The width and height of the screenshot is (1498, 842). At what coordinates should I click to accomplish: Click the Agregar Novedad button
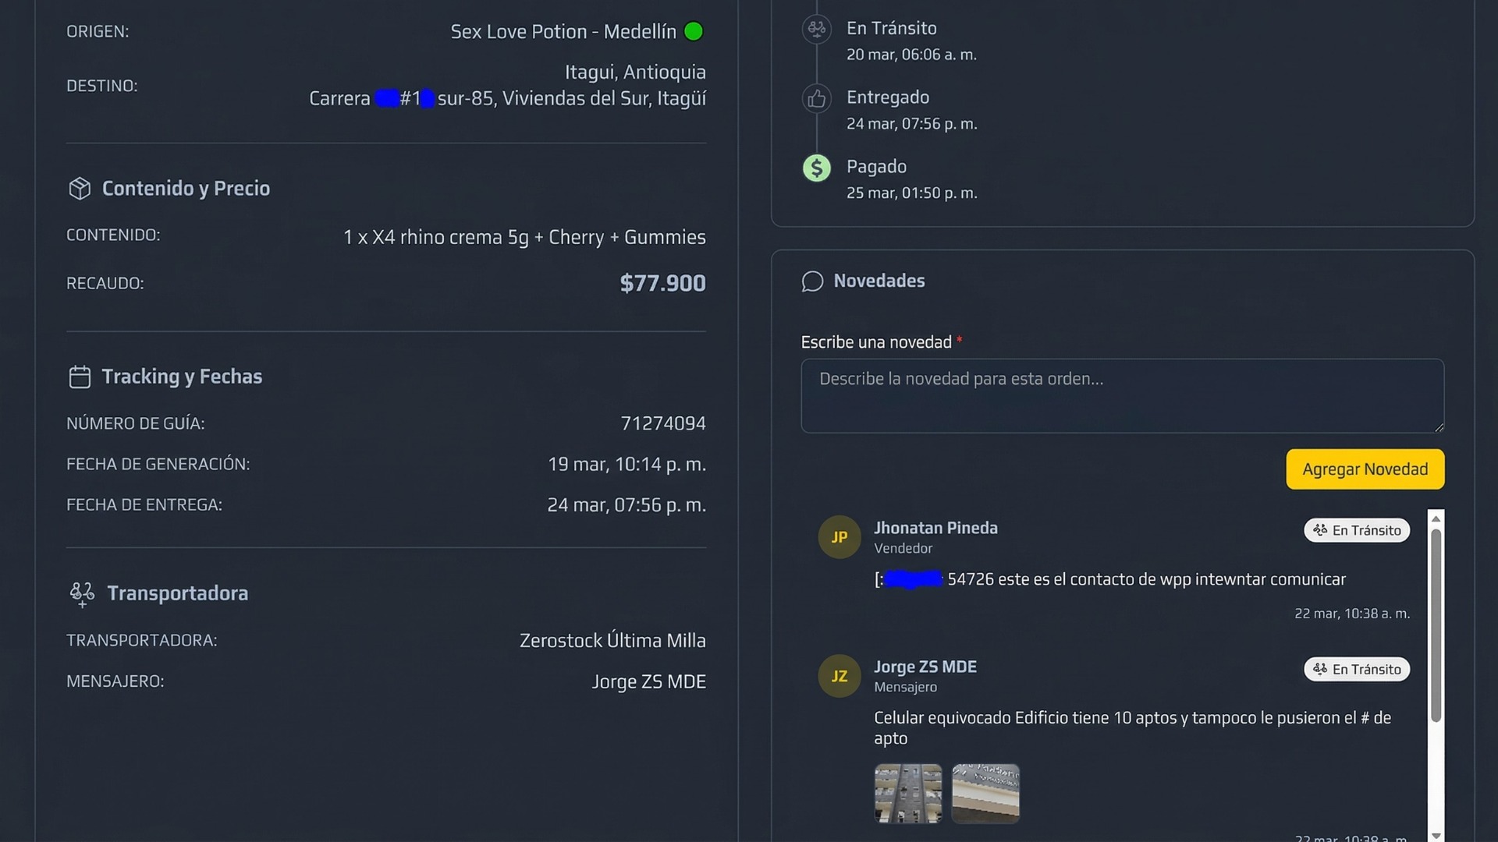point(1365,469)
